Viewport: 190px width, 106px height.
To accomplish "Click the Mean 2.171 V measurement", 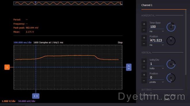I will click(x=24, y=32).
